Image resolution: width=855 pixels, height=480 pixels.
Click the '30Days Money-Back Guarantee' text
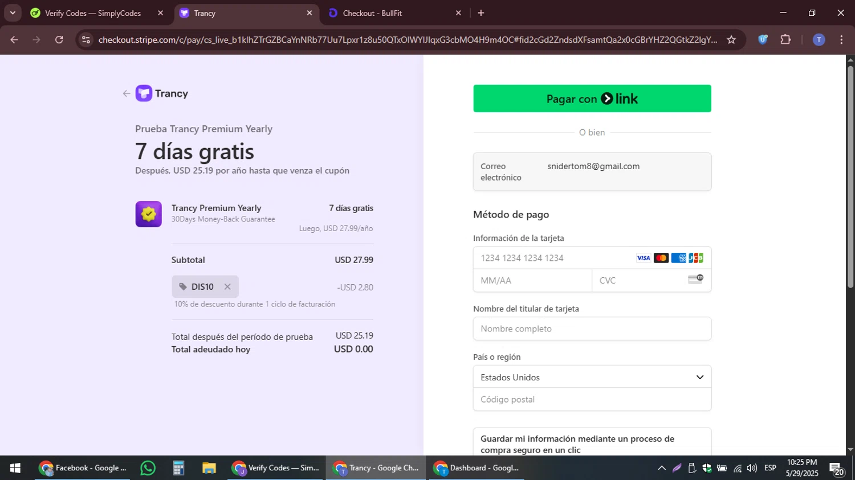coord(223,219)
